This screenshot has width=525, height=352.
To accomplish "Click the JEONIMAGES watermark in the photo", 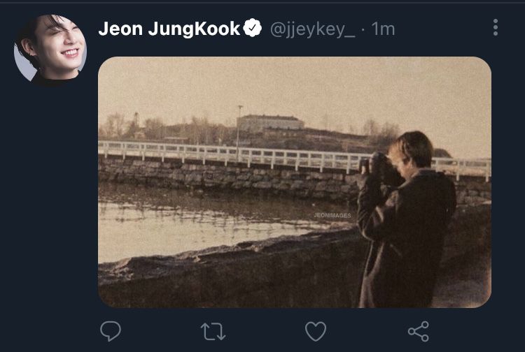I will pyautogui.click(x=332, y=216).
